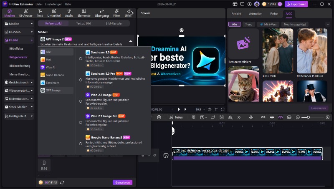Open the Medien tab in top toolbar

9,13
